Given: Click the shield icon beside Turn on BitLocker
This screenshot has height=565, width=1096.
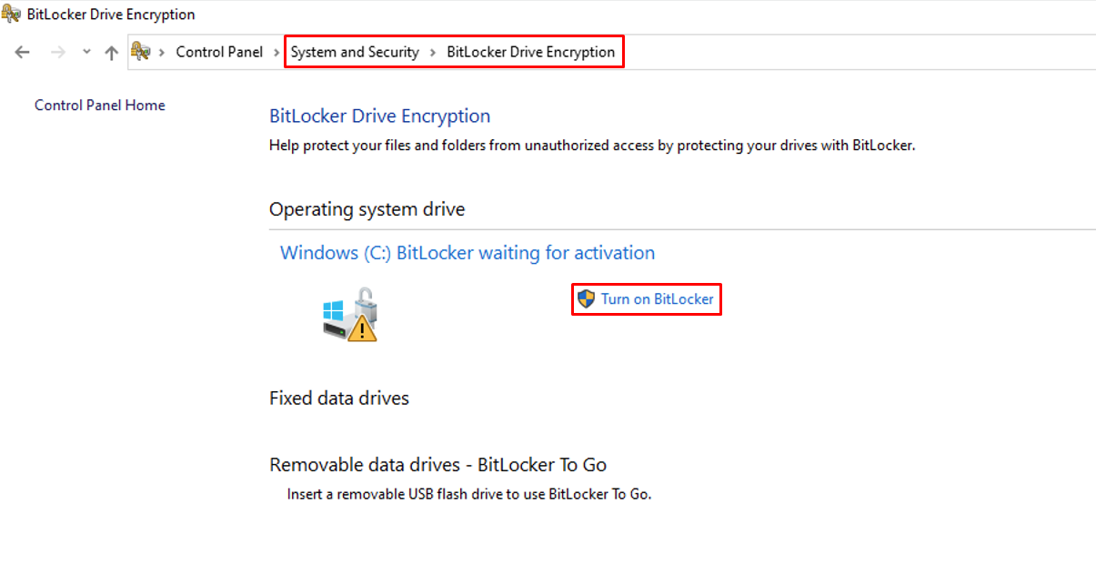Looking at the screenshot, I should [x=587, y=298].
